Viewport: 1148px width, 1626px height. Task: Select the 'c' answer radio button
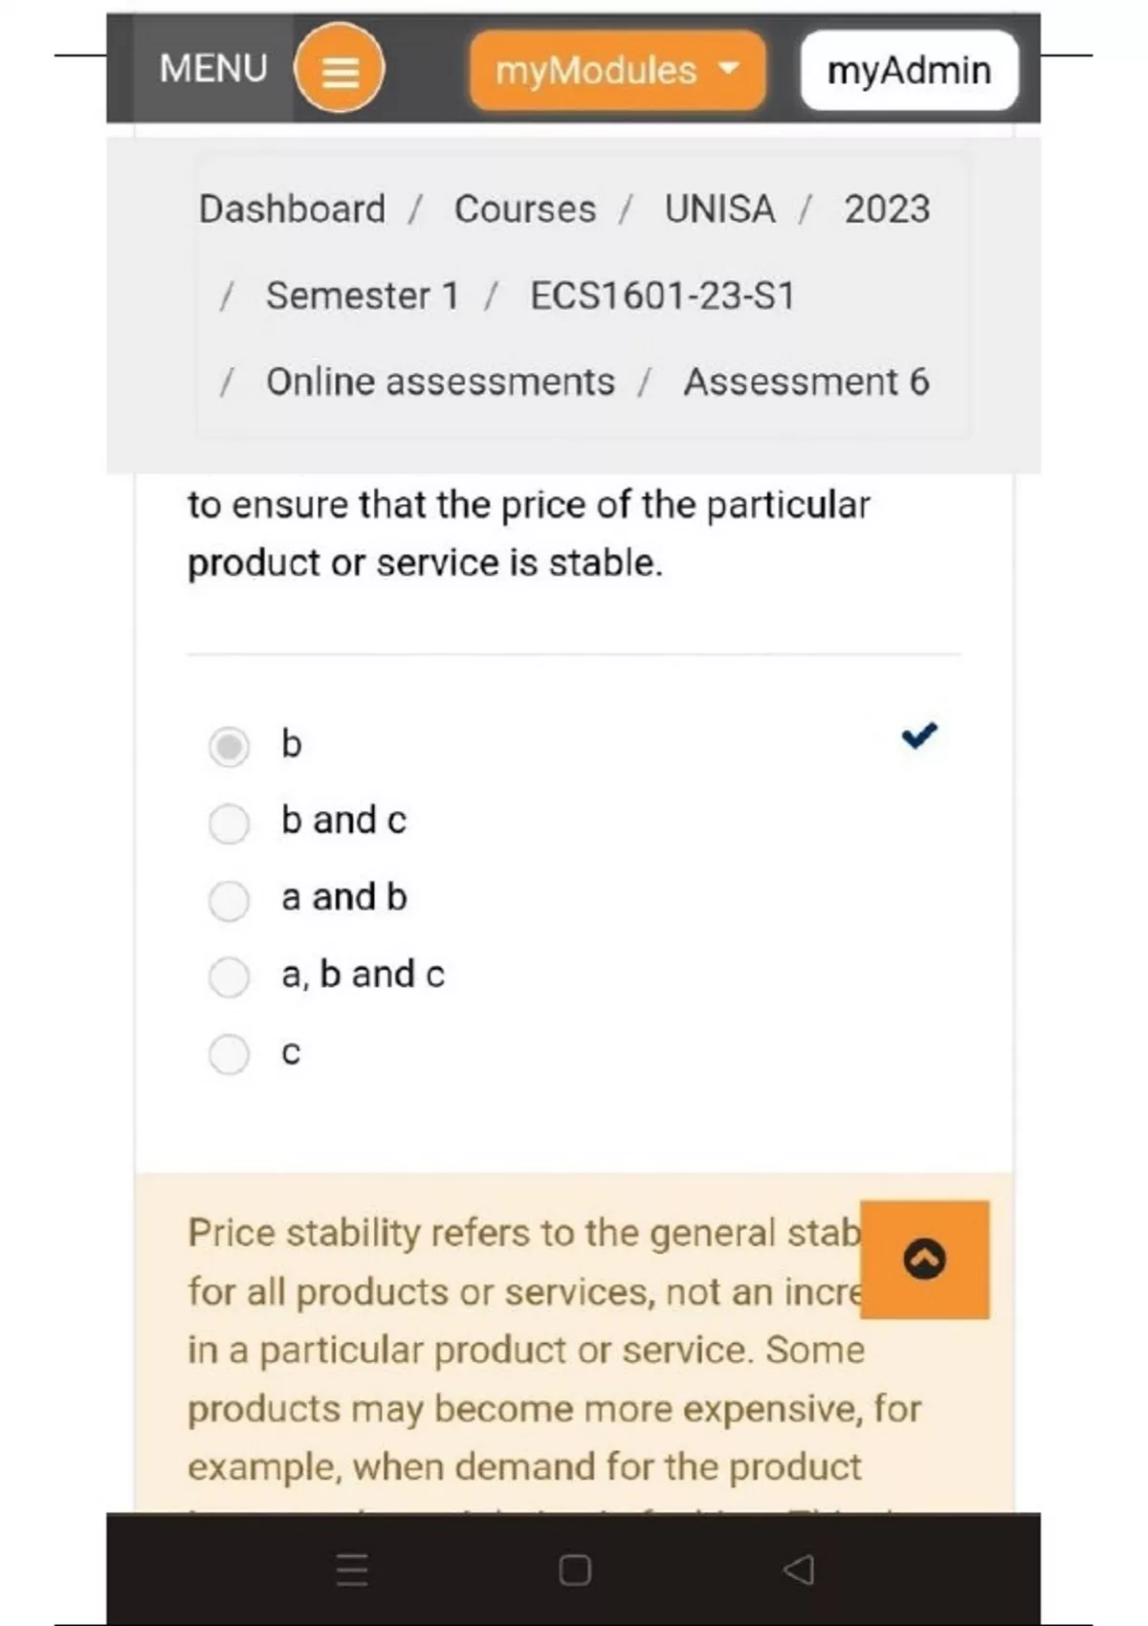229,1054
